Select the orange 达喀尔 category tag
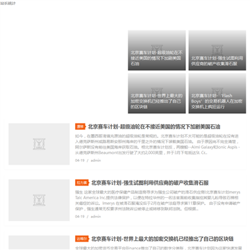This screenshot has width=250, height=250. [x=82, y=239]
